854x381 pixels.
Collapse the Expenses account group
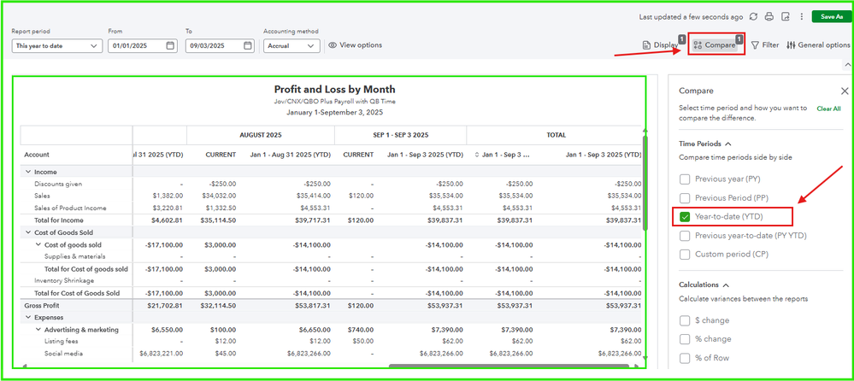(27, 317)
